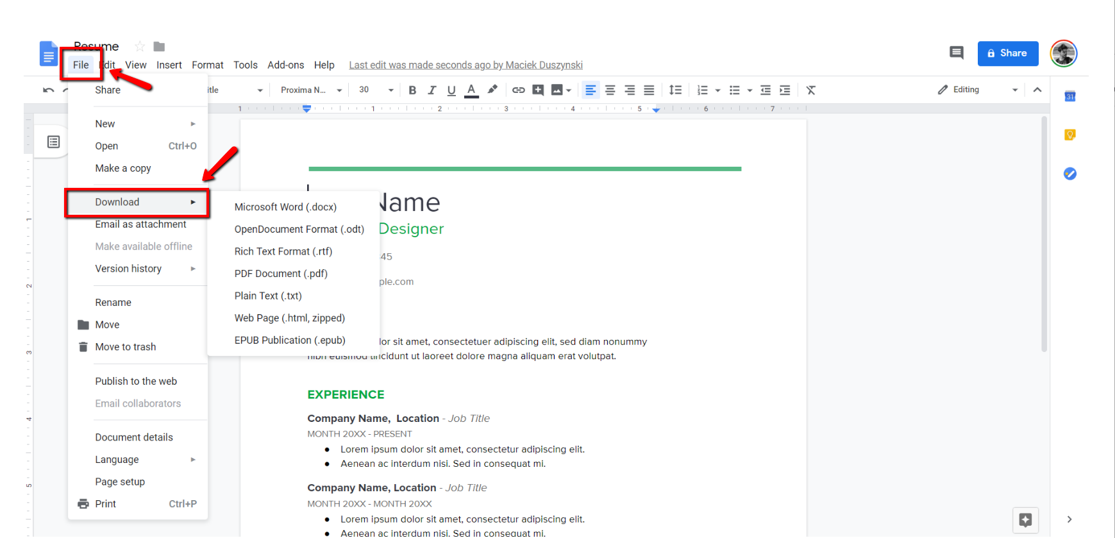1115x538 pixels.
Task: Increase the paragraph indent
Action: 785,90
